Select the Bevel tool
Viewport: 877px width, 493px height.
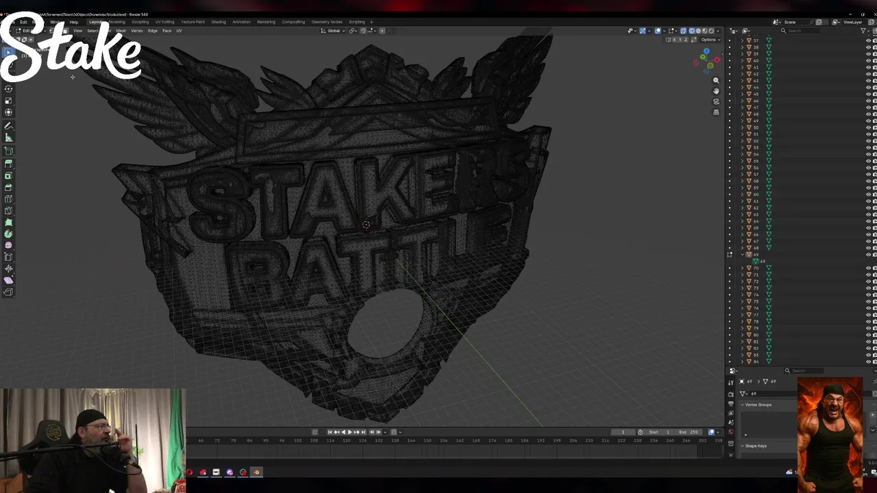[8, 187]
